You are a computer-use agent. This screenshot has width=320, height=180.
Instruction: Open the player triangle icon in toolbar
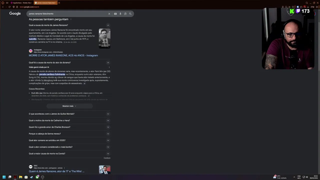click(289, 7)
